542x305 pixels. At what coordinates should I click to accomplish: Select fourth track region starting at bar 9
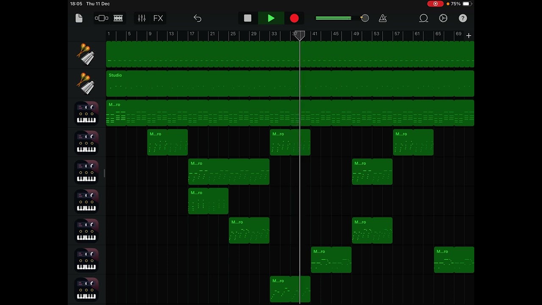[x=167, y=142]
